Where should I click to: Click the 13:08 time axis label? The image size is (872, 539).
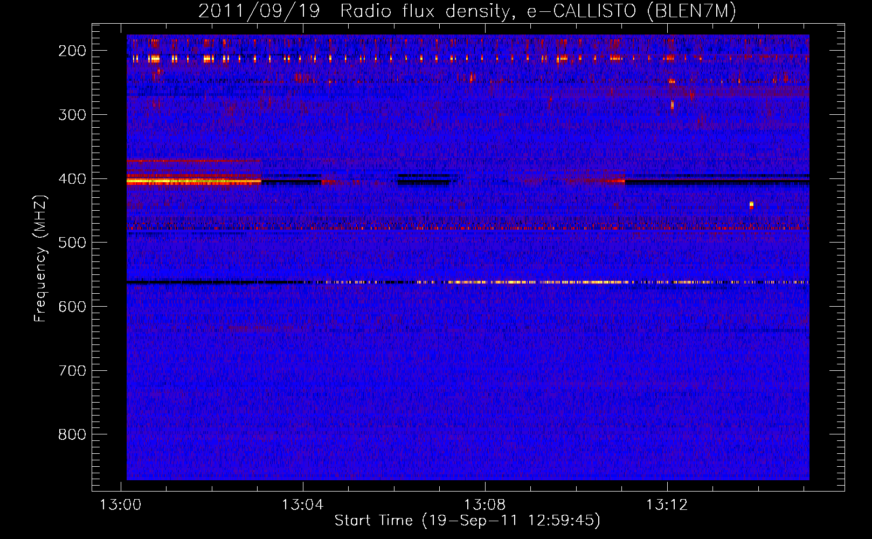(x=485, y=505)
